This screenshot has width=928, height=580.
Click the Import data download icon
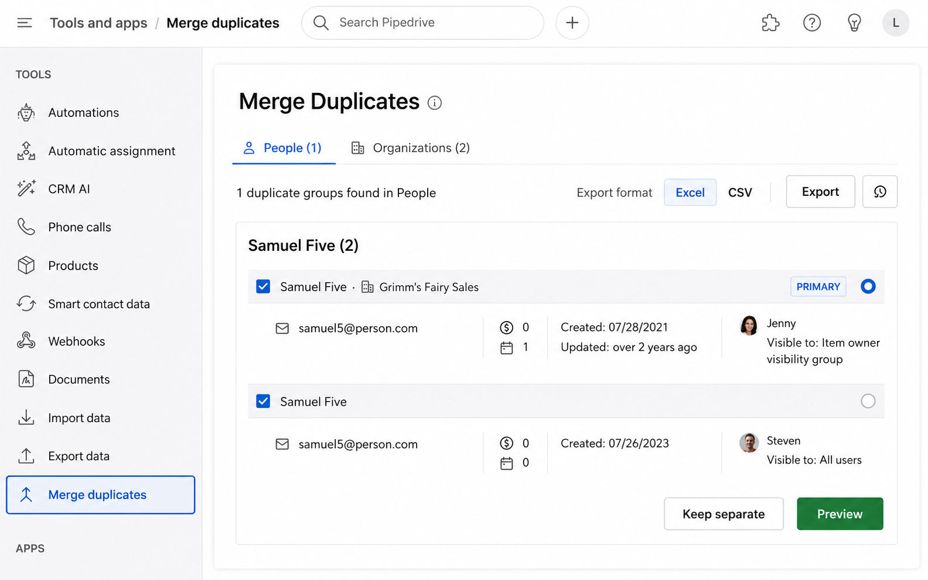[26, 417]
